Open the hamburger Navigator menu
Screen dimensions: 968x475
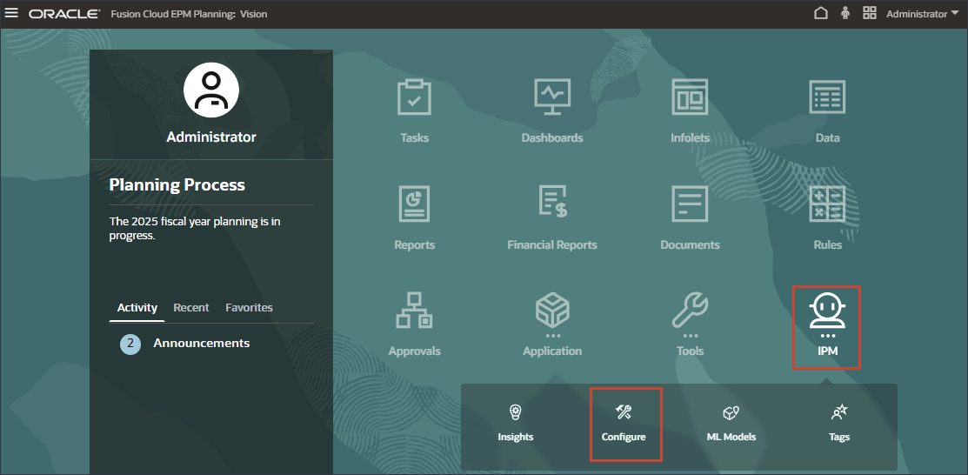point(11,13)
